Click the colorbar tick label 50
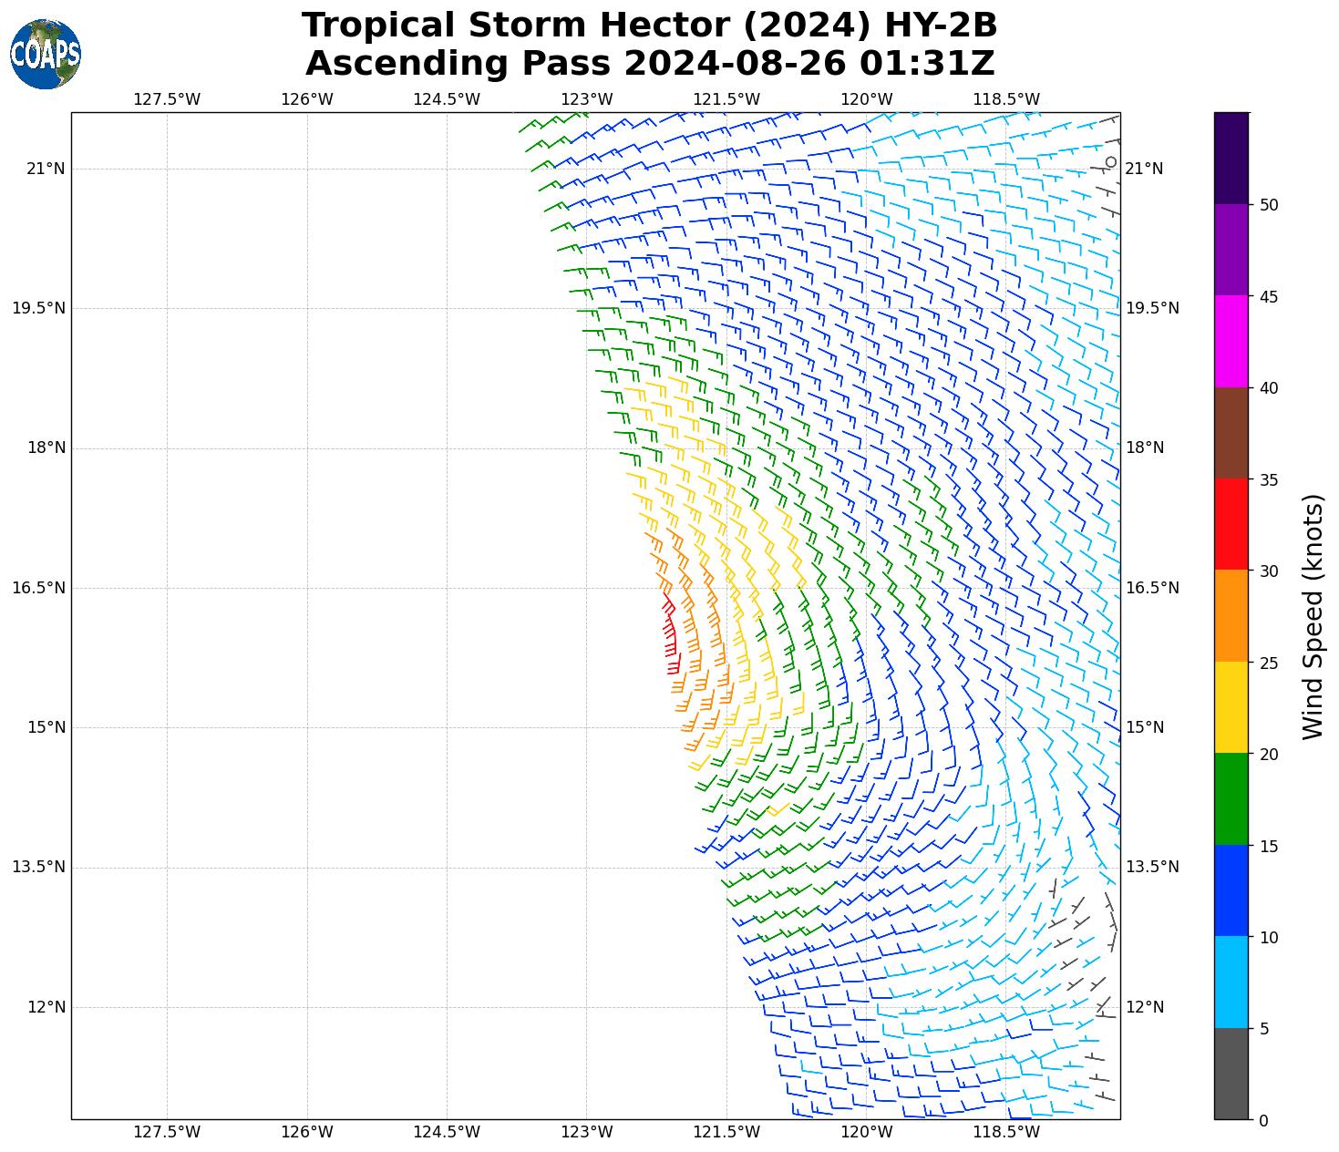Viewport: 1339px width, 1152px height. 1268,205
